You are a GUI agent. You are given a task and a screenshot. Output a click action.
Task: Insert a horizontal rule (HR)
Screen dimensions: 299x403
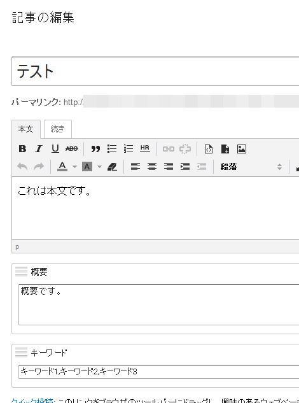145,149
